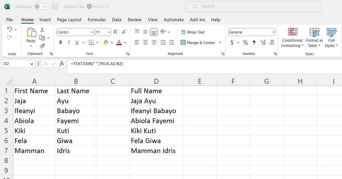Viewport: 342px width, 179px height.
Task: Open the File menu
Action: point(10,20)
